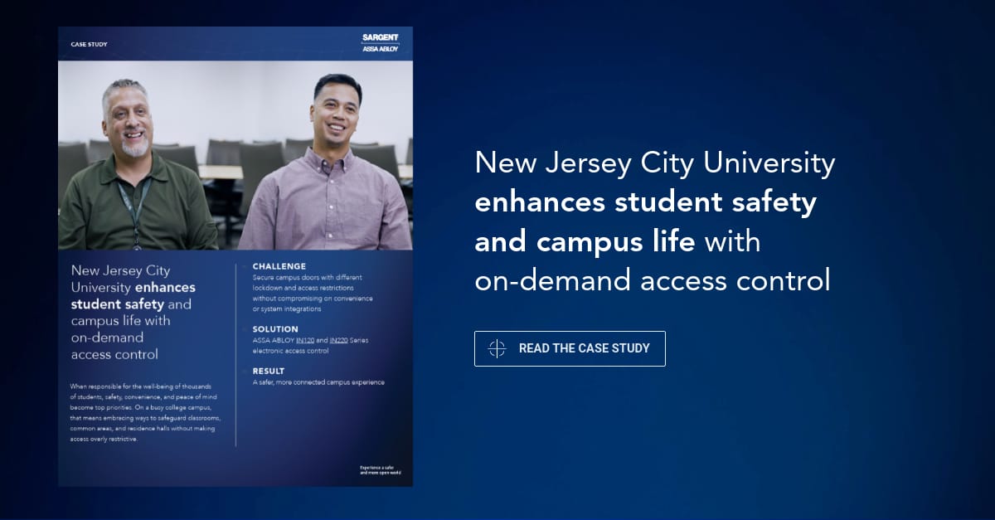Open the IN220 Series link
The image size is (995, 520).
pyautogui.click(x=338, y=340)
